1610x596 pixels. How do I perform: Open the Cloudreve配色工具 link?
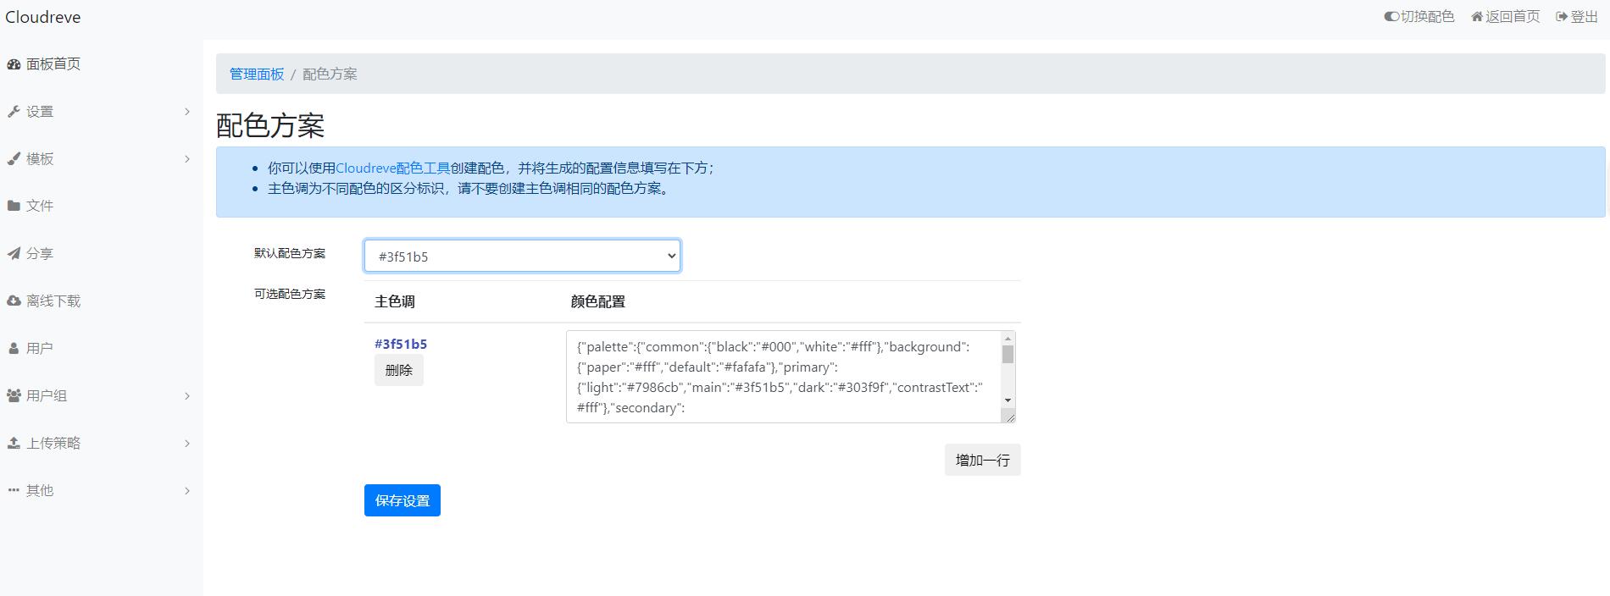pyautogui.click(x=393, y=168)
